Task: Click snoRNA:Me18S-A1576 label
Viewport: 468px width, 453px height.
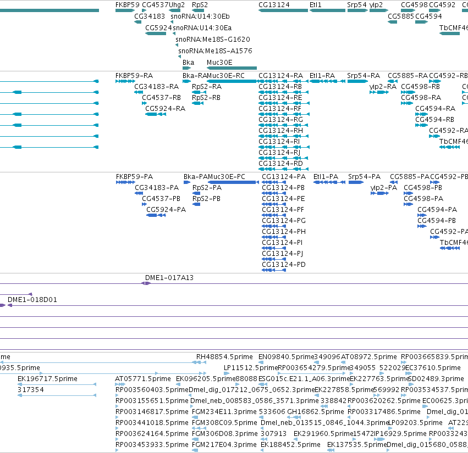Action: (x=215, y=51)
